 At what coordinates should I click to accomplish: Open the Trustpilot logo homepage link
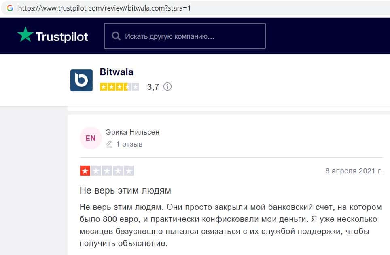point(53,36)
